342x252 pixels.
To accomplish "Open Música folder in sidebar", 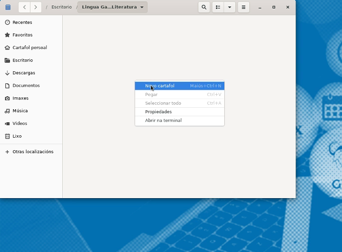I will 20,111.
